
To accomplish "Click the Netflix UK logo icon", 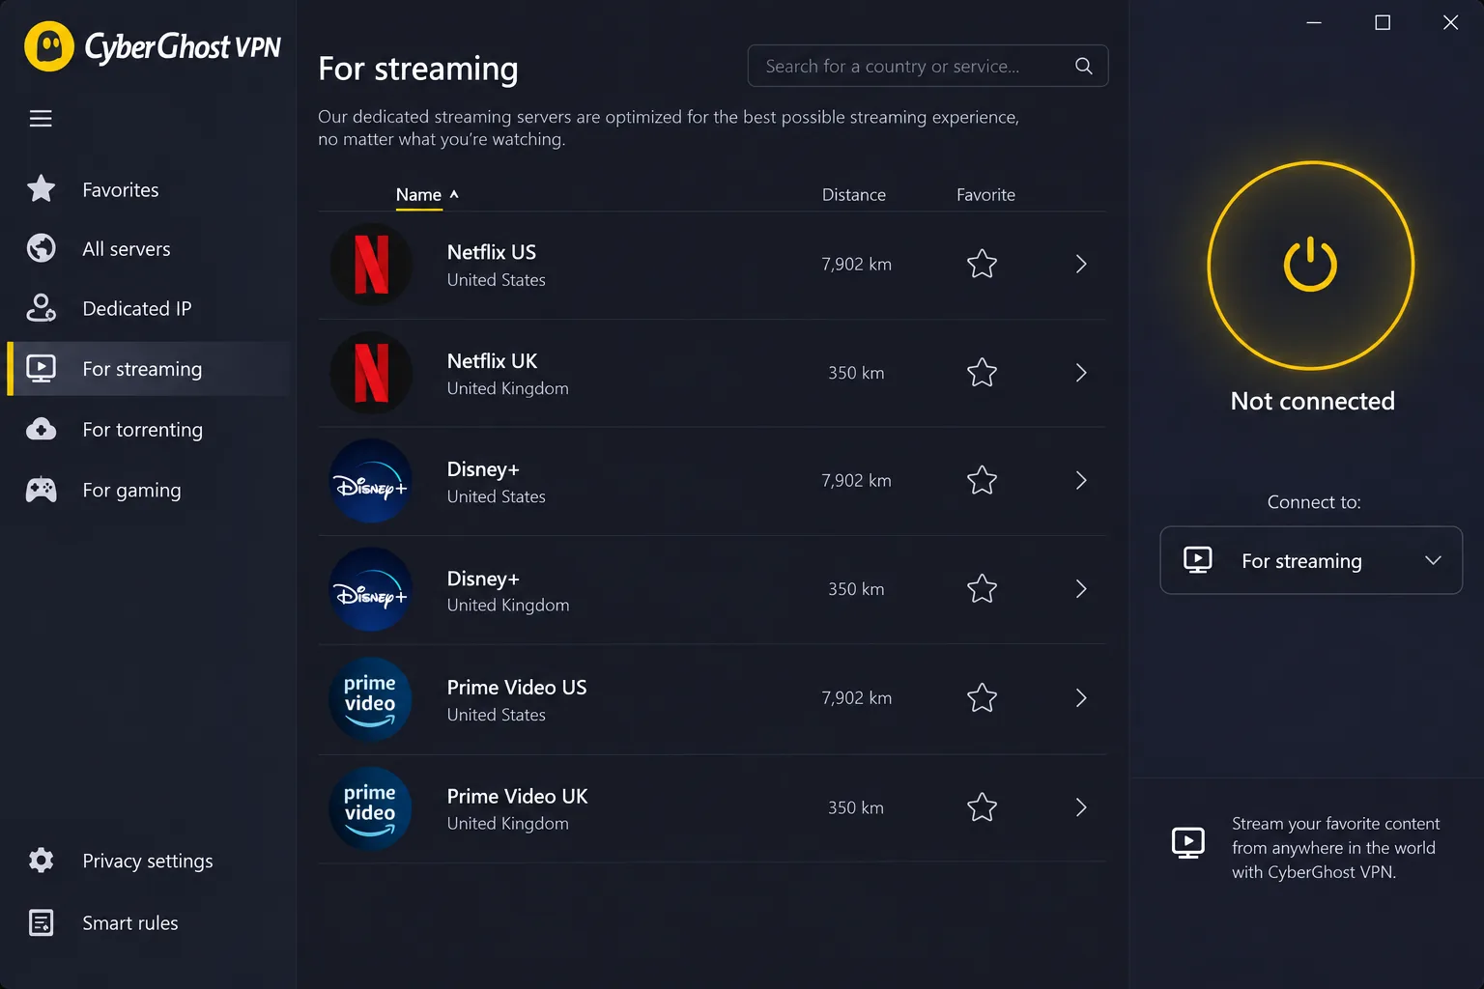I will [371, 373].
